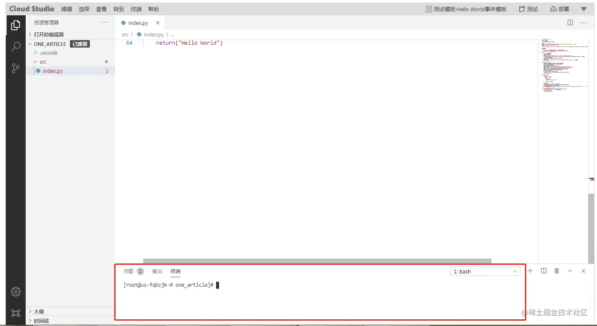Click the index.py breadcrumb segment
Viewport: 597px width, 326px height.
point(154,35)
